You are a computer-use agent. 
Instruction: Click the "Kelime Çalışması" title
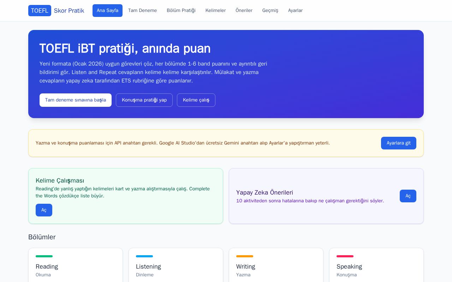click(x=60, y=180)
